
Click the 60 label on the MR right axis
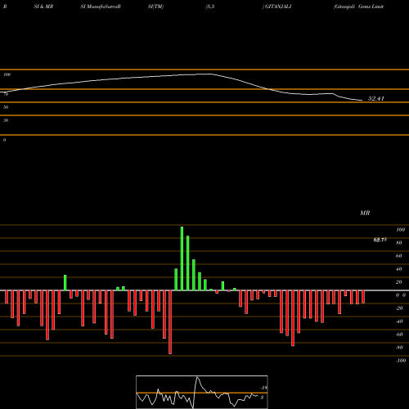coord(399,256)
